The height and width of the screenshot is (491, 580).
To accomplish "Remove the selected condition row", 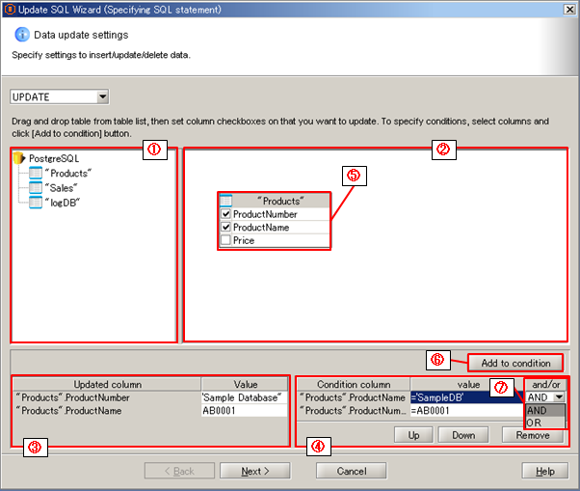I will coord(531,436).
